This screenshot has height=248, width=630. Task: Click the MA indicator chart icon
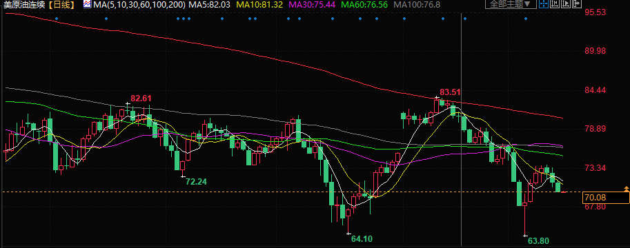[x=87, y=4]
